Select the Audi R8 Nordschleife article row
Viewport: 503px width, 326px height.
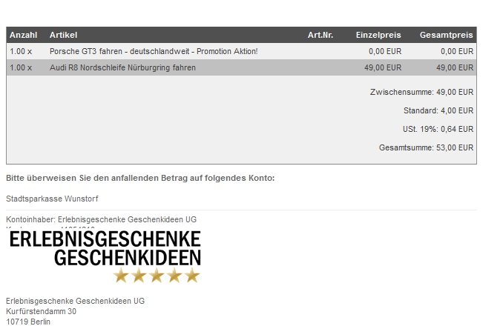point(122,67)
